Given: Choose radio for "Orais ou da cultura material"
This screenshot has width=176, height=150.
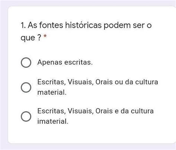Looking at the screenshot, I should (26, 87).
